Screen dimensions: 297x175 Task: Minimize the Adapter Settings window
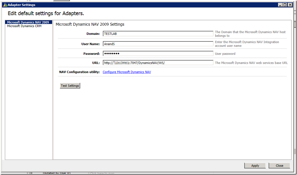click(280, 5)
